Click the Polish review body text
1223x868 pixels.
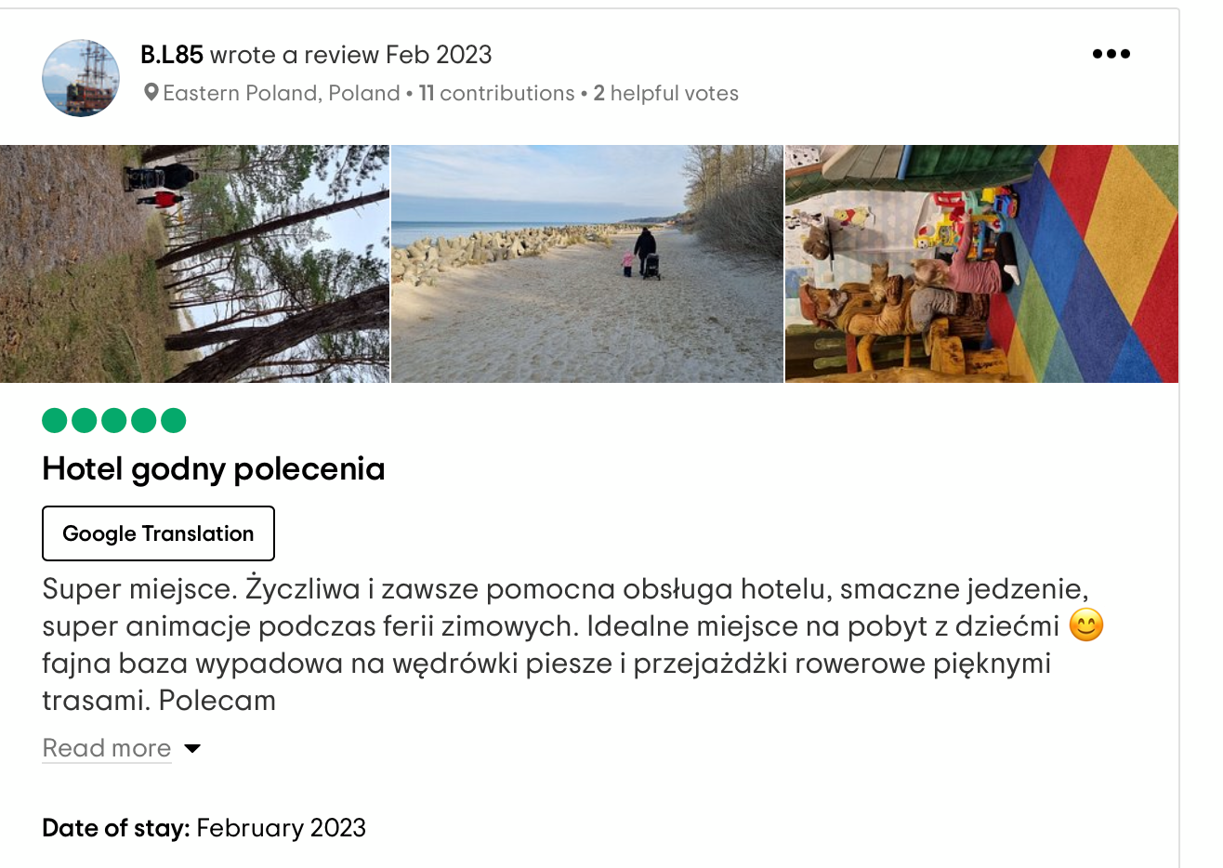click(x=558, y=644)
